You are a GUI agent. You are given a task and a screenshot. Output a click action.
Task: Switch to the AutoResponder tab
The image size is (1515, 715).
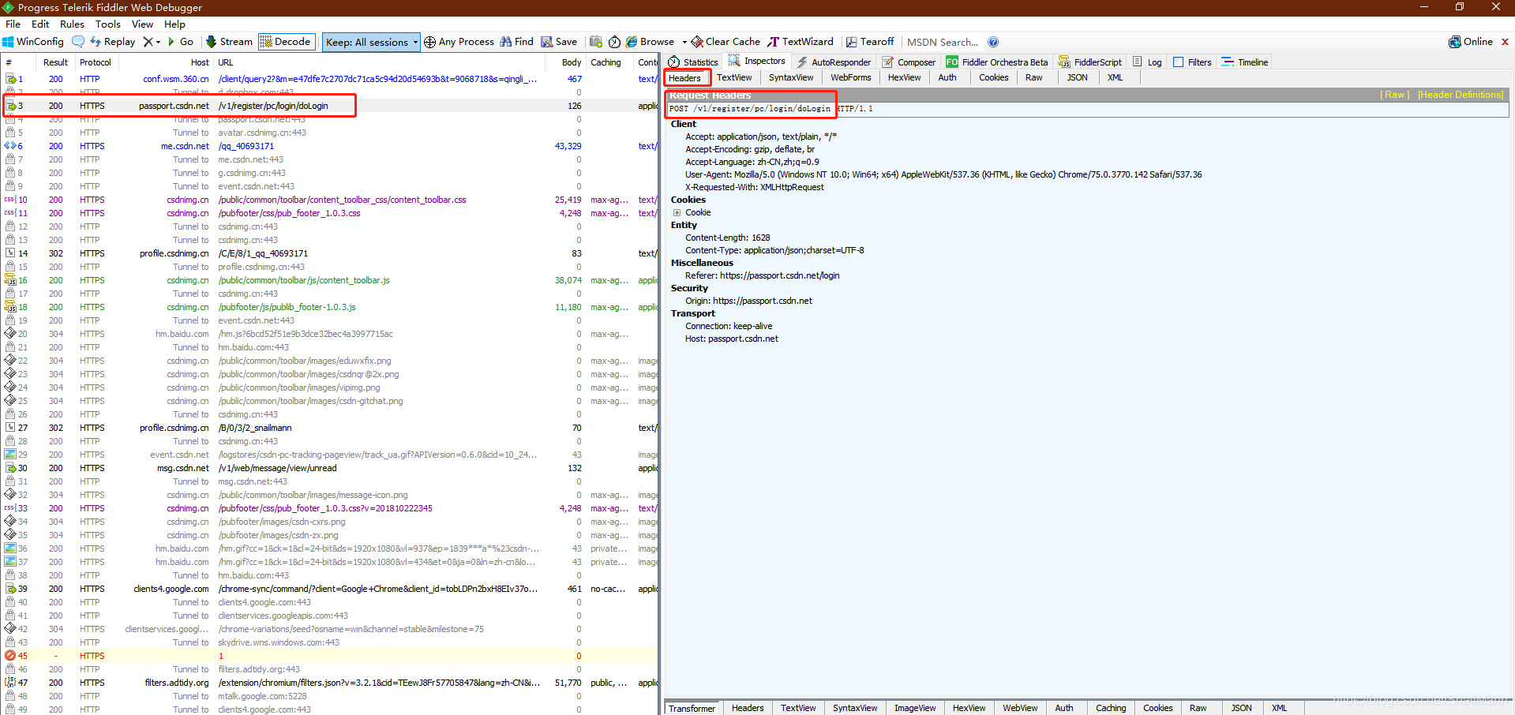[x=834, y=62]
